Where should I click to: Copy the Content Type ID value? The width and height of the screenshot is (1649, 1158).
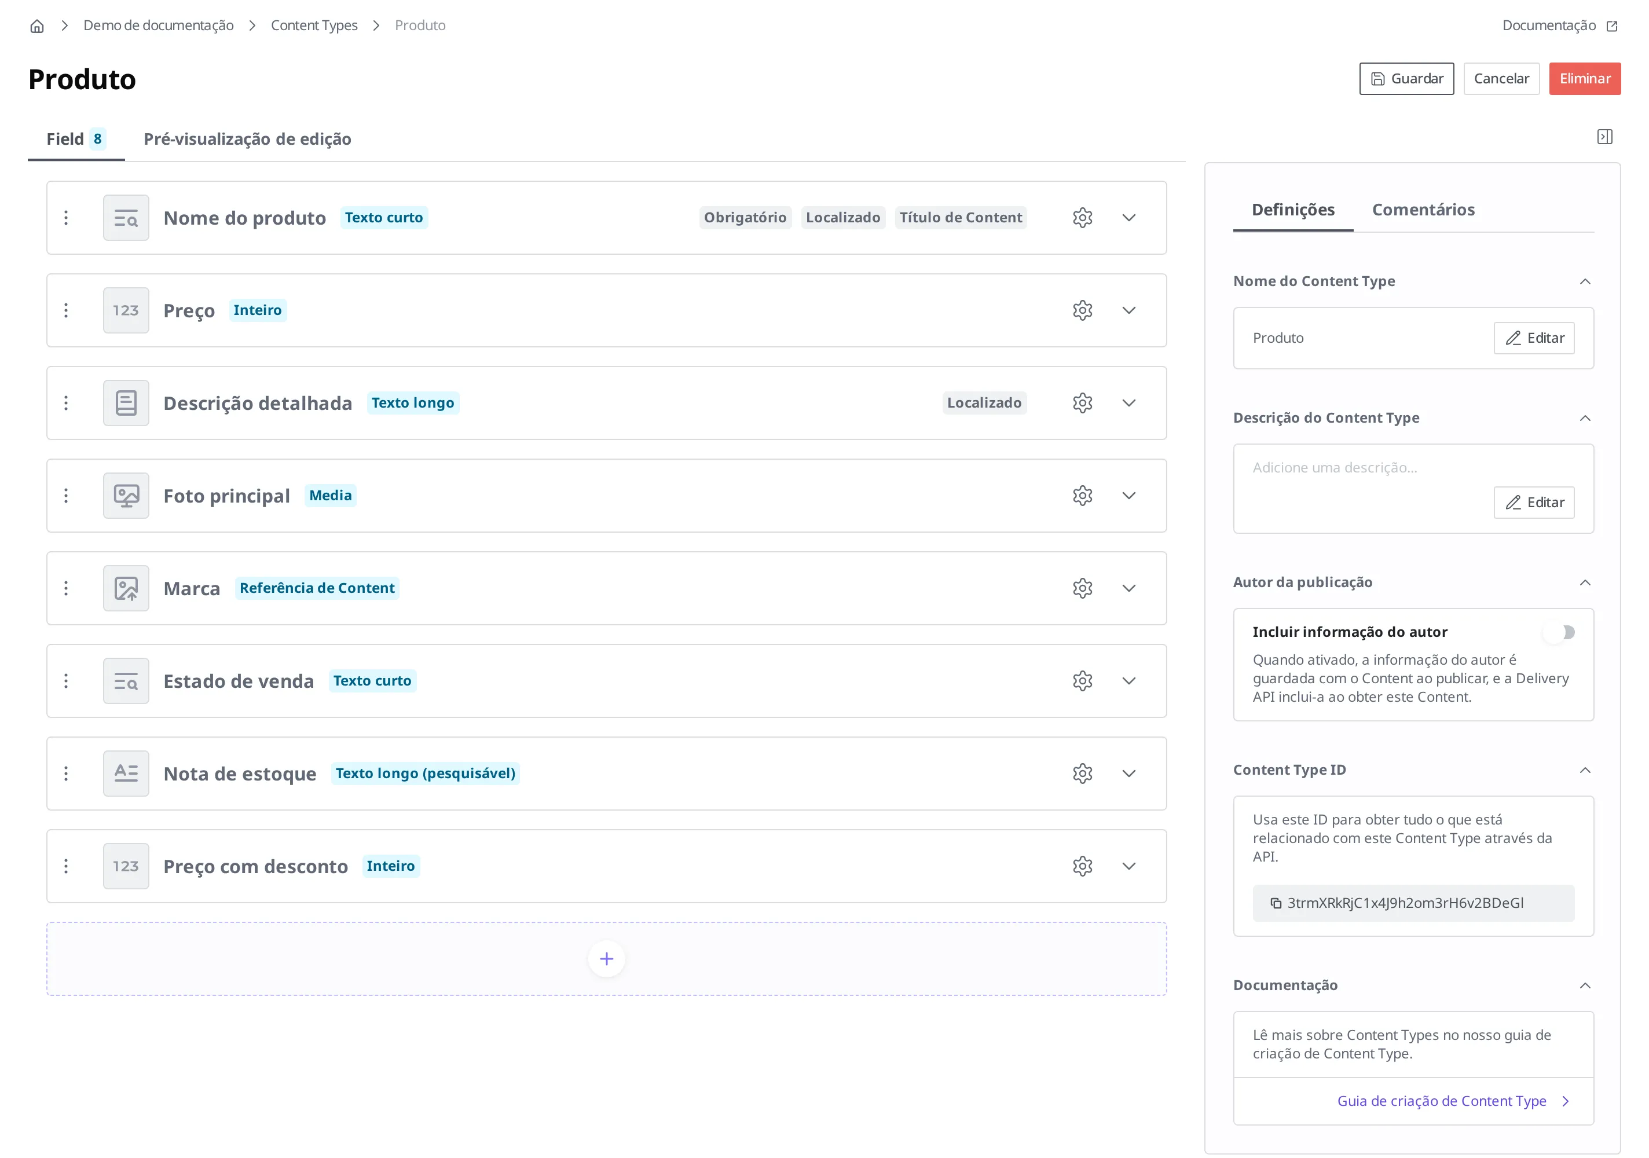click(1276, 903)
